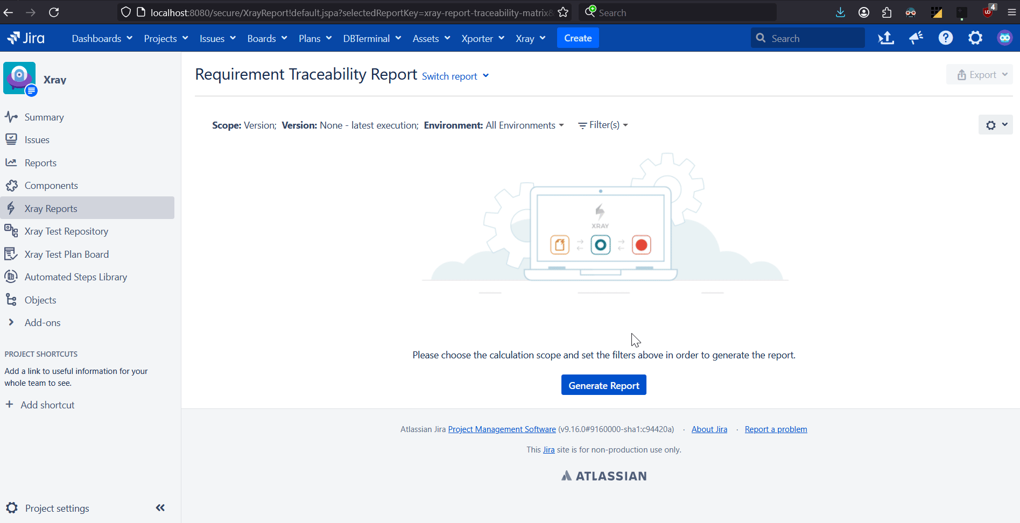The image size is (1020, 523).
Task: Open the browser extensions puzzle icon
Action: click(x=887, y=12)
